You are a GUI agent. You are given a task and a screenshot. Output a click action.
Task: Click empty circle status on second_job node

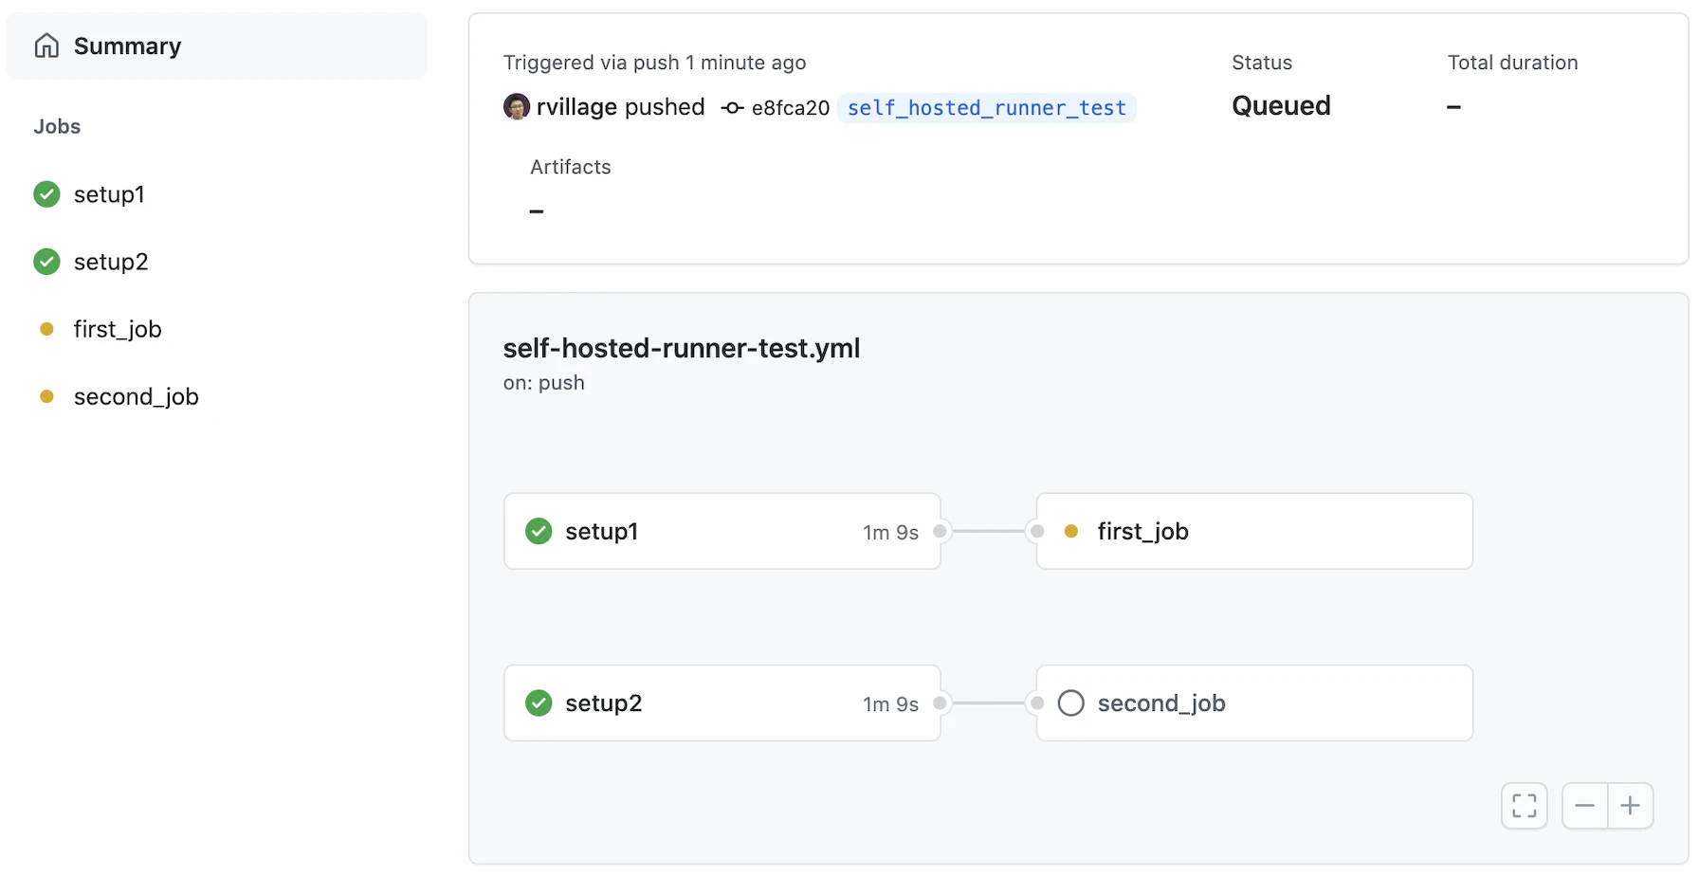point(1070,703)
